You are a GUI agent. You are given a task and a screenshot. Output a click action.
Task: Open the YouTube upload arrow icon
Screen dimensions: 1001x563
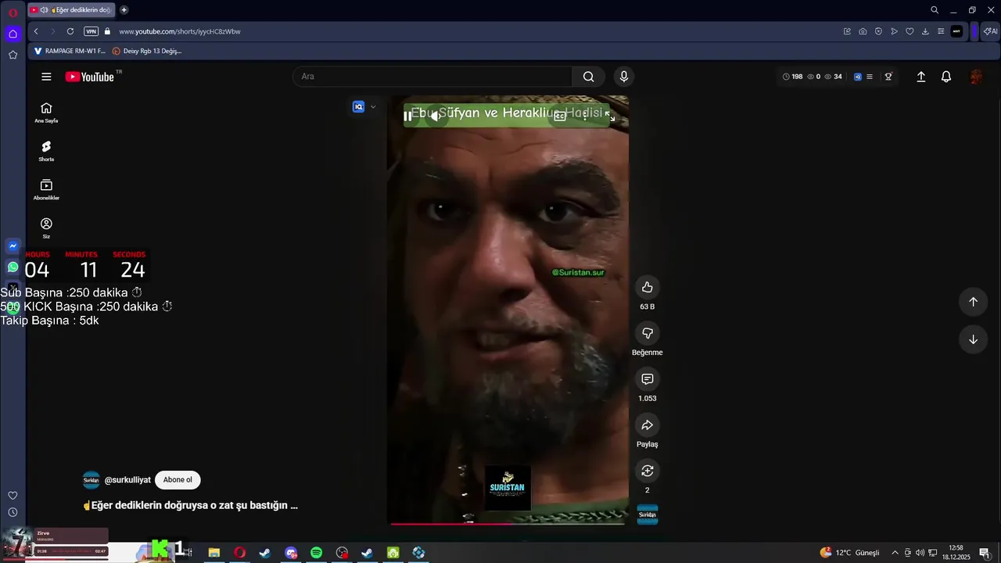pos(921,77)
